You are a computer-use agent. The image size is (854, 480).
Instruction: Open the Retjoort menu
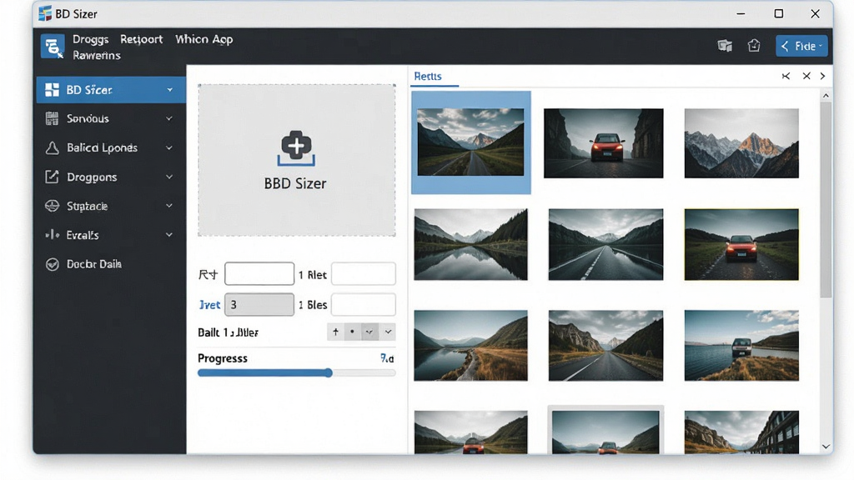[142, 39]
